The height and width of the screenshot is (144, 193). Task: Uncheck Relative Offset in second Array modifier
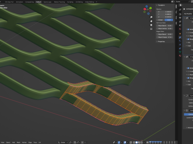188,68
